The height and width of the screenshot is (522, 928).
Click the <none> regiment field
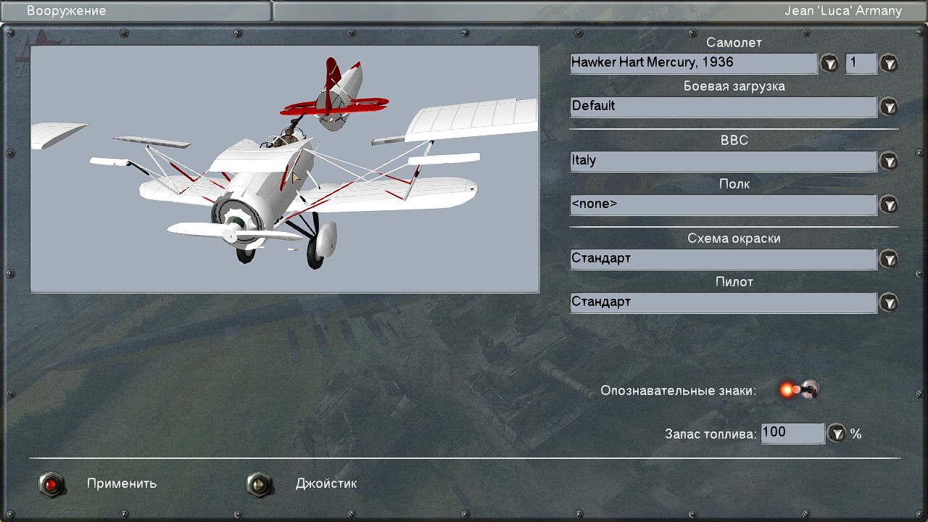coord(724,204)
